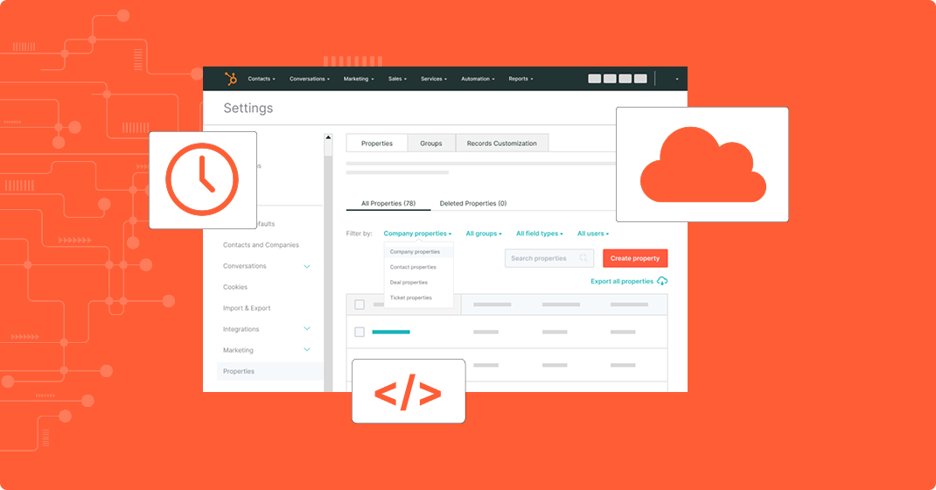Click the code brackets icon card
Screen dimensions: 936x490
pos(408,391)
